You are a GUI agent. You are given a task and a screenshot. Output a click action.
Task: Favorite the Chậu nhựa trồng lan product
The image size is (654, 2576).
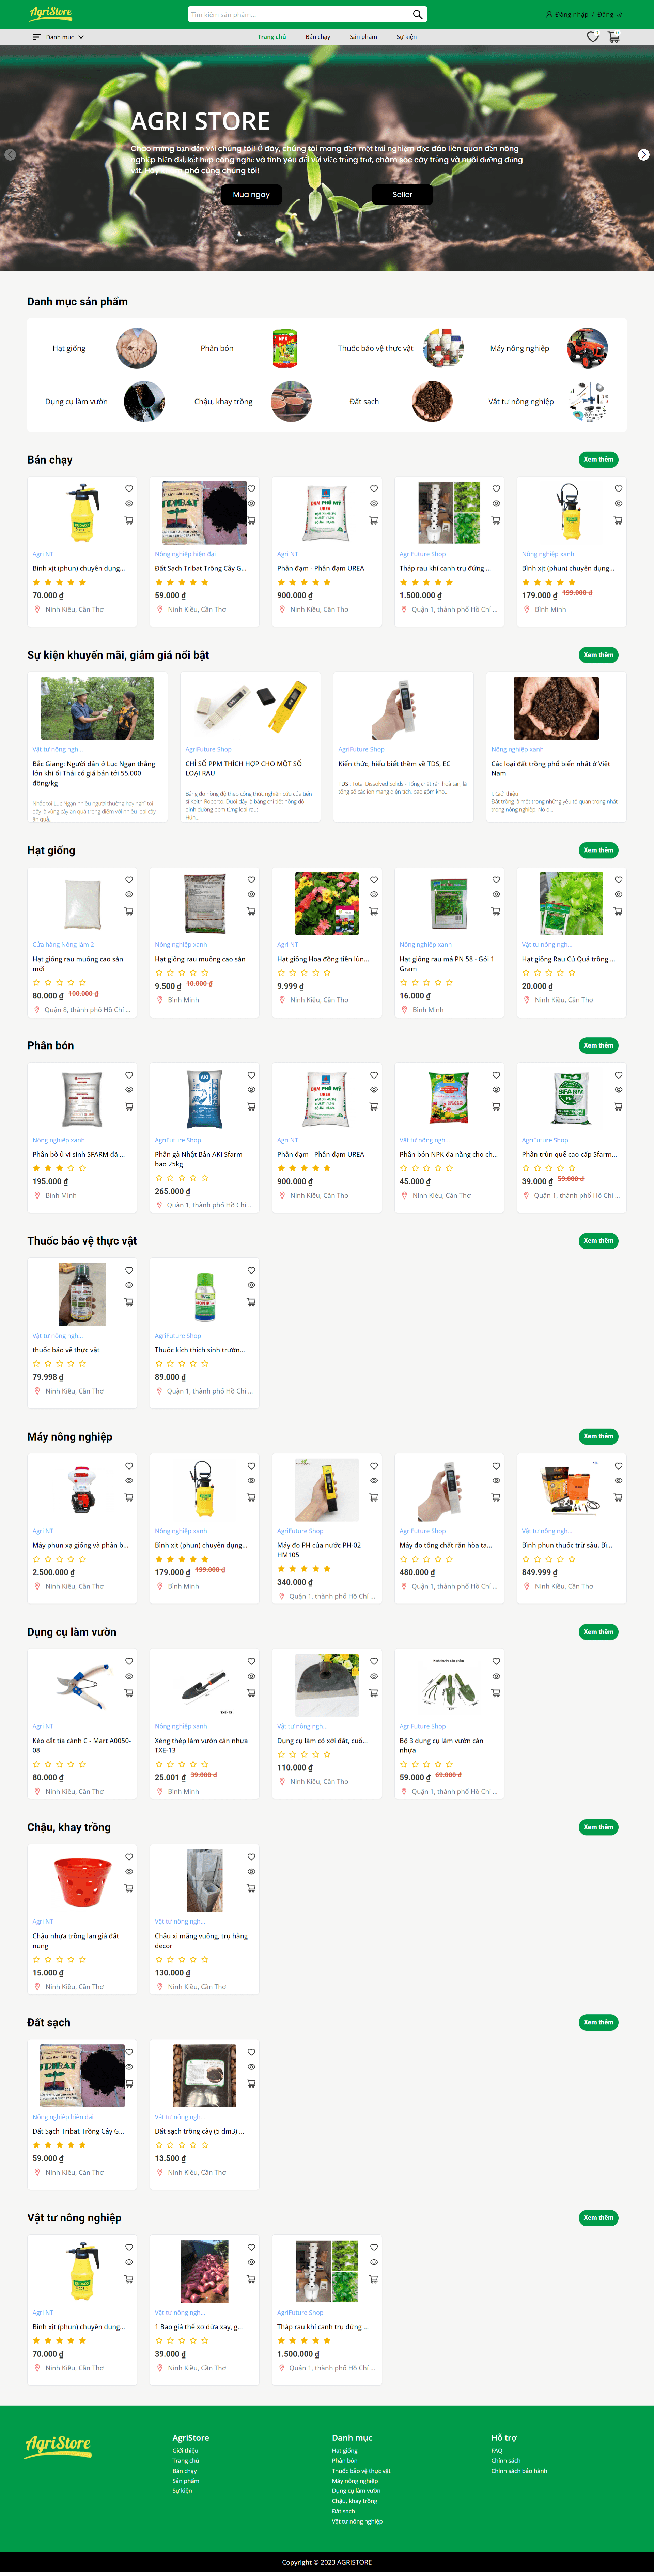(x=129, y=1856)
